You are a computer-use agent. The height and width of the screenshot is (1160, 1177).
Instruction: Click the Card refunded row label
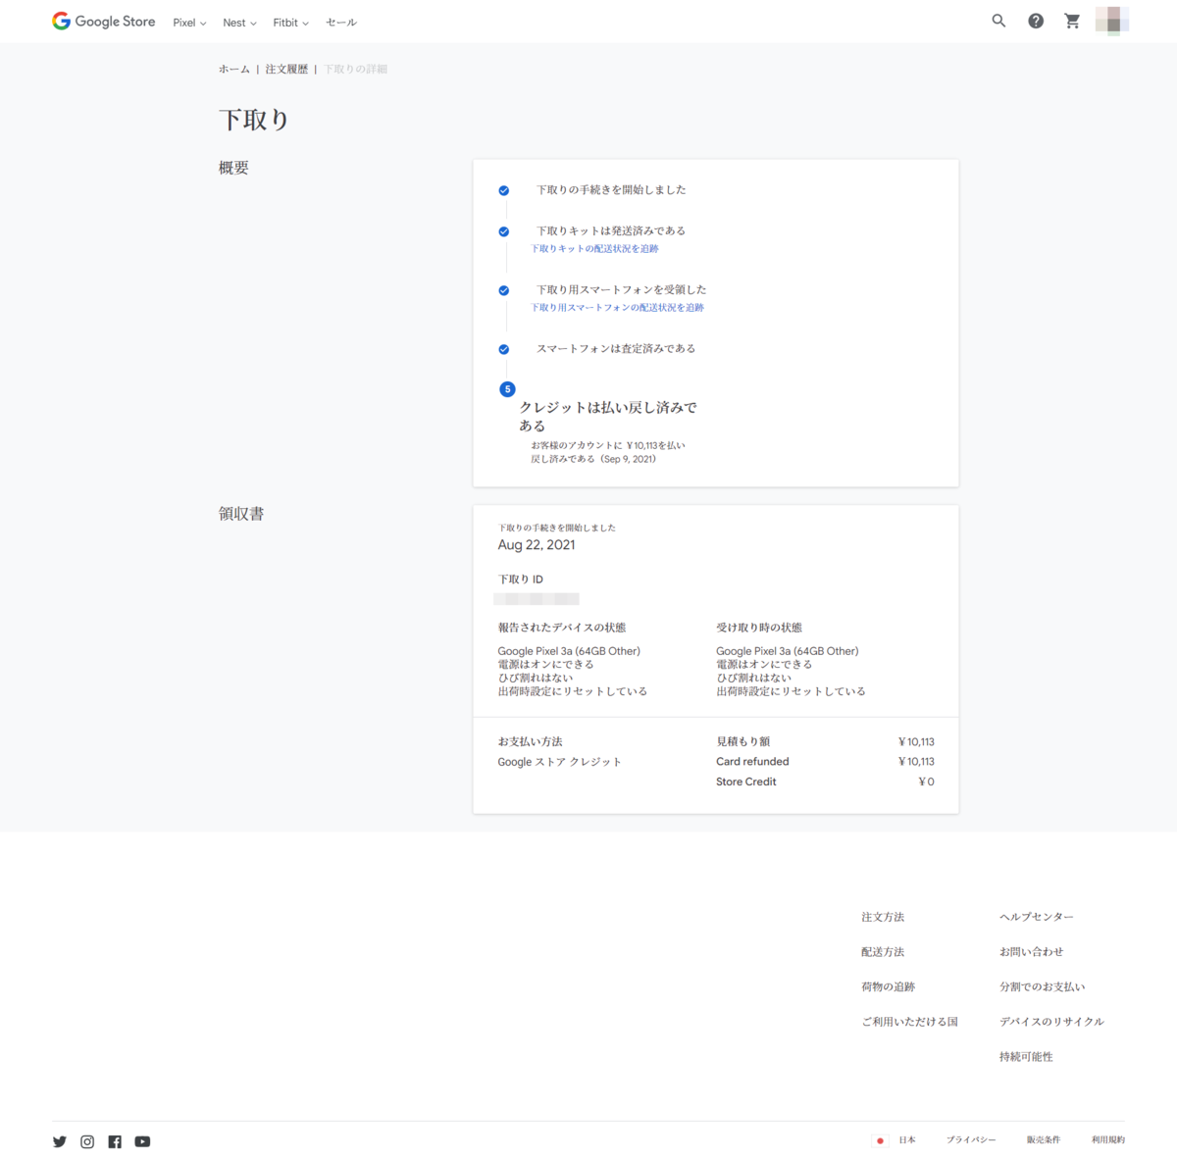click(x=752, y=762)
